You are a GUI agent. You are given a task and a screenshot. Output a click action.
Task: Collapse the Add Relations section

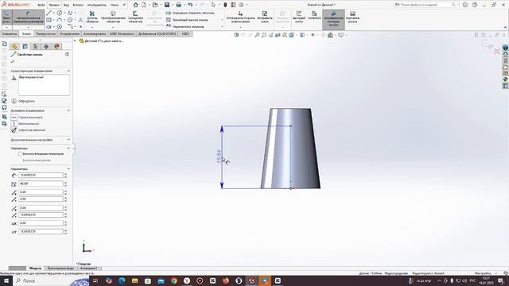pos(68,110)
